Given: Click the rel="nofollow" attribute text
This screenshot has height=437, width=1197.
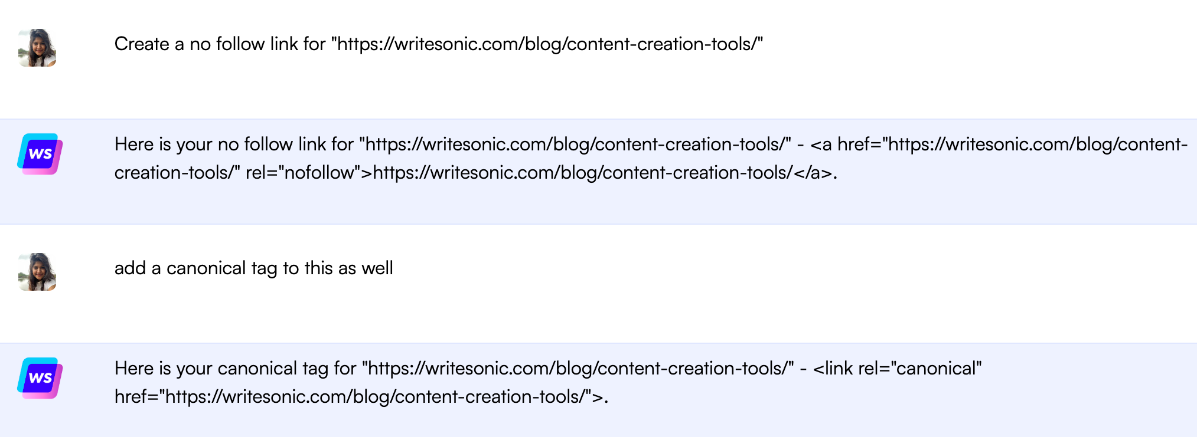Looking at the screenshot, I should tap(303, 173).
